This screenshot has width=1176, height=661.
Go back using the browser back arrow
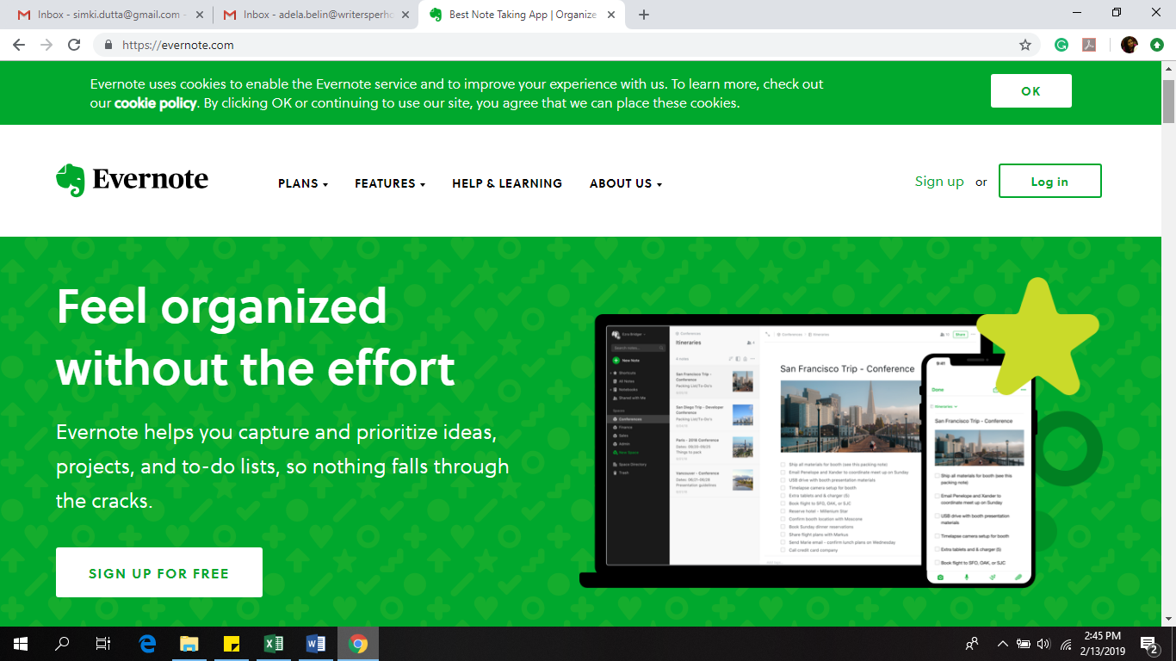tap(19, 45)
